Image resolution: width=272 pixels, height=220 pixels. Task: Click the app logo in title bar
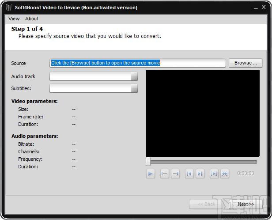pos(9,8)
